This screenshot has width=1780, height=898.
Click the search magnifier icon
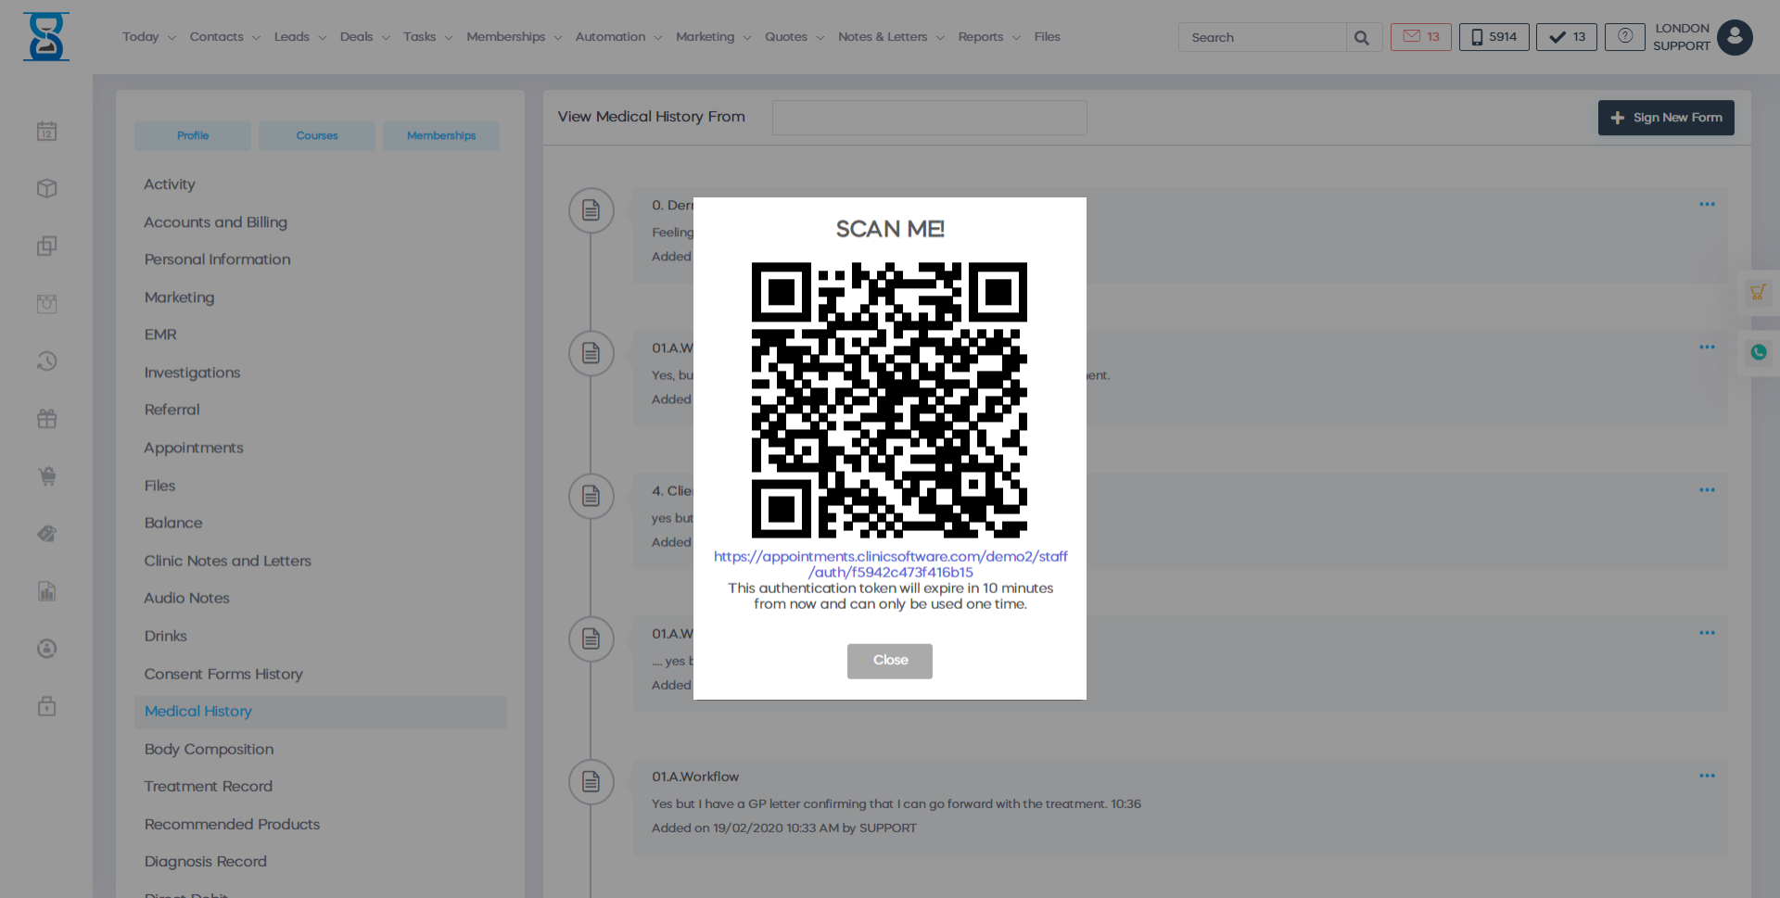[1361, 38]
